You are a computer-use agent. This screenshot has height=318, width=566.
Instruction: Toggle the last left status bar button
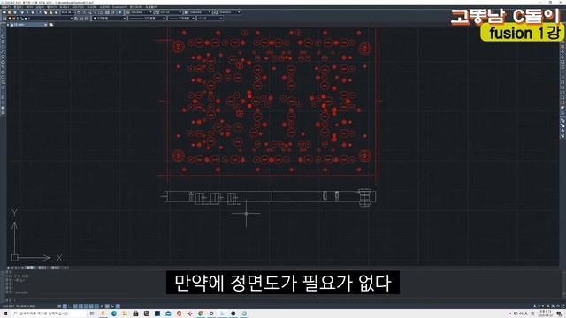(x=118, y=307)
